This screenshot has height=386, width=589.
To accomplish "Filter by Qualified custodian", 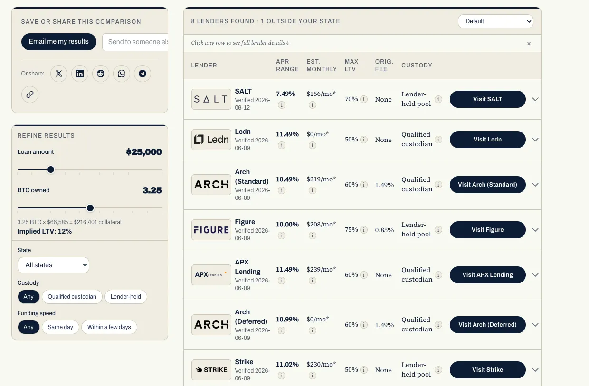I will click(72, 297).
